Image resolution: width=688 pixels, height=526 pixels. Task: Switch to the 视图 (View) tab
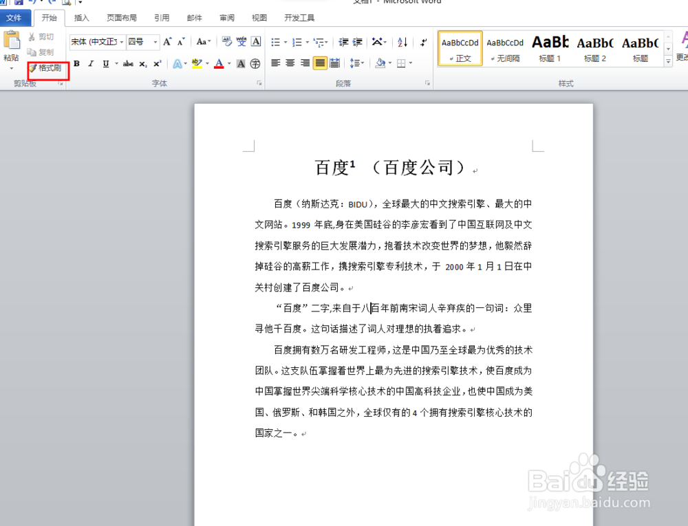point(259,18)
